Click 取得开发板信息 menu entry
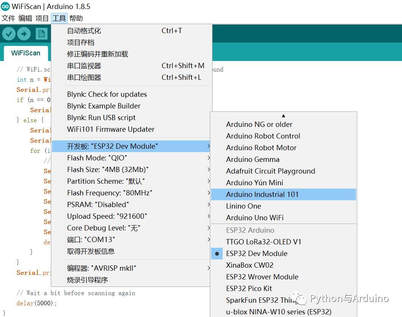Image resolution: width=402 pixels, height=317 pixels. (x=131, y=251)
